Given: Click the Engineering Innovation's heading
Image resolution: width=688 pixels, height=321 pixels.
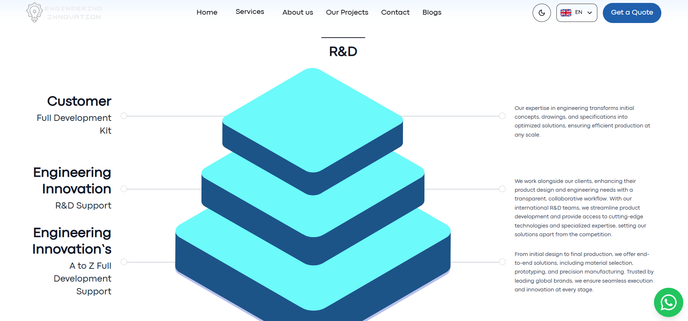Looking at the screenshot, I should tap(72, 241).
